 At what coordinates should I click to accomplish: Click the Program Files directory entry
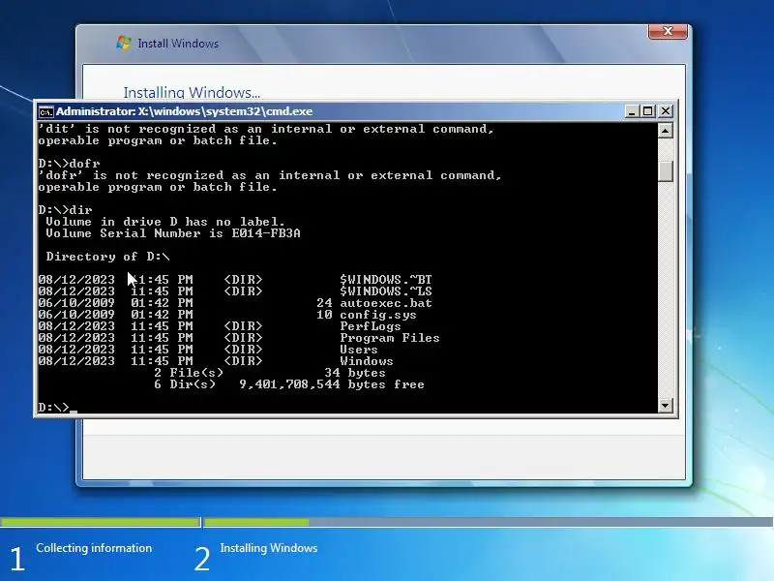click(x=390, y=338)
